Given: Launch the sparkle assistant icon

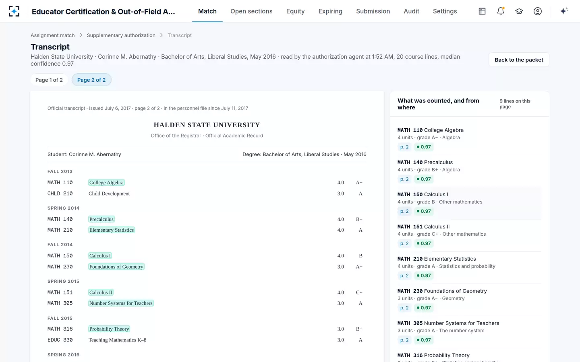Looking at the screenshot, I should click(564, 11).
